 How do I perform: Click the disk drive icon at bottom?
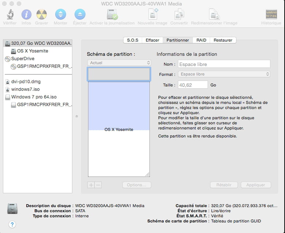[12, 209]
